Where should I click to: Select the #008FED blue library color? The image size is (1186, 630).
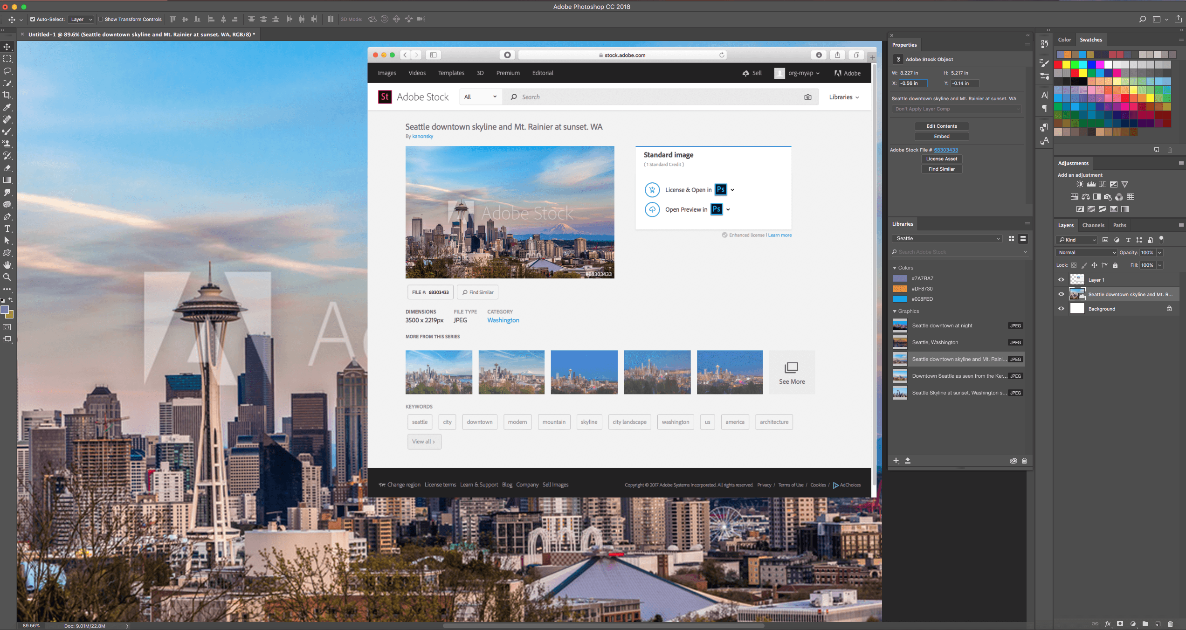[900, 299]
